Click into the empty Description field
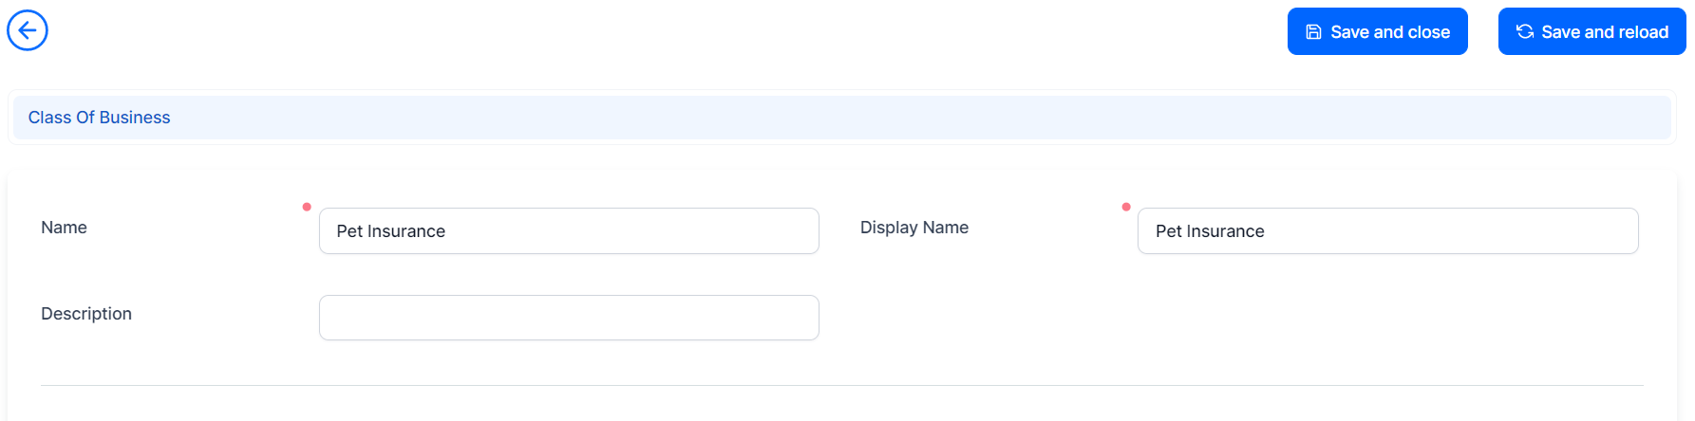The width and height of the screenshot is (1695, 421). pyautogui.click(x=569, y=318)
